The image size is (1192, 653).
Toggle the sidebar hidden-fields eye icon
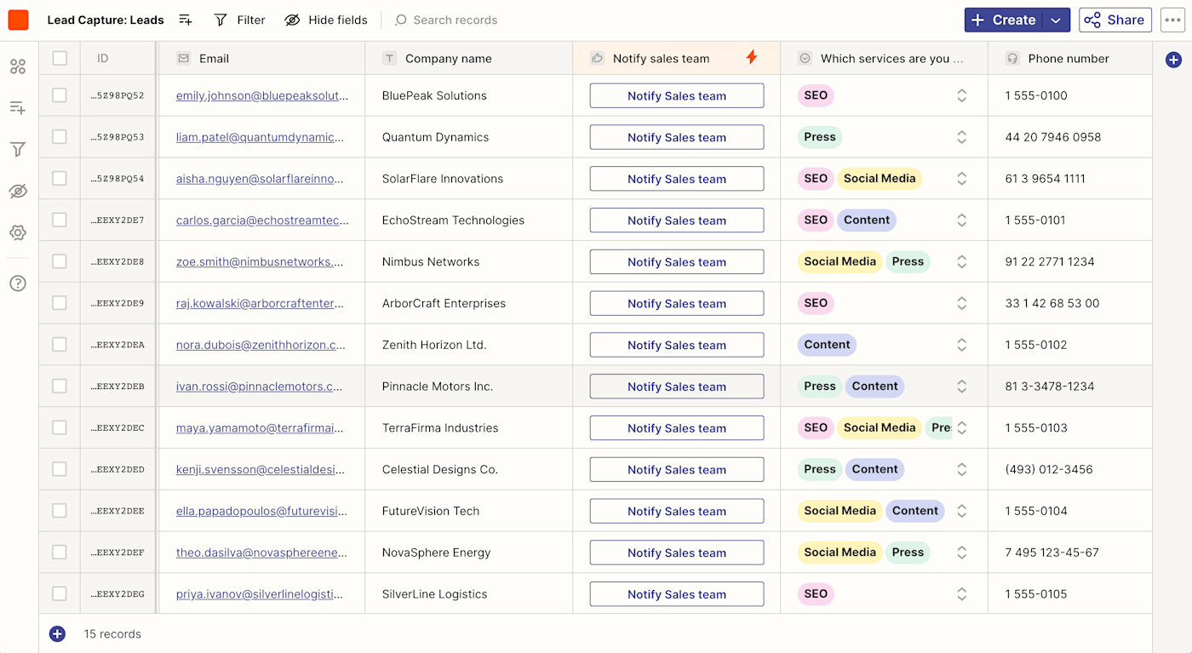(18, 192)
